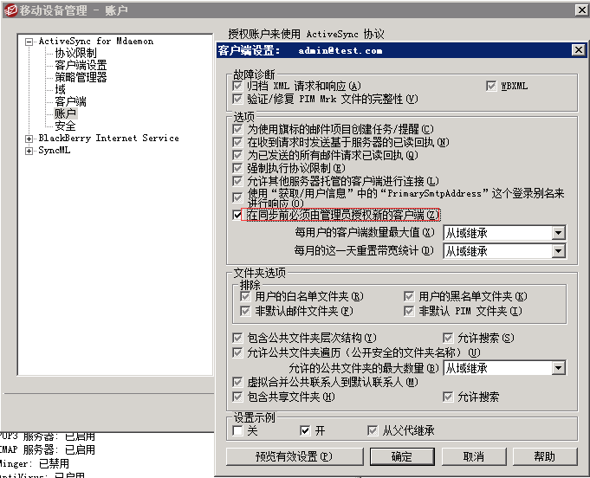Check the 关 example checkbox
The width and height of the screenshot is (590, 478).
[237, 430]
